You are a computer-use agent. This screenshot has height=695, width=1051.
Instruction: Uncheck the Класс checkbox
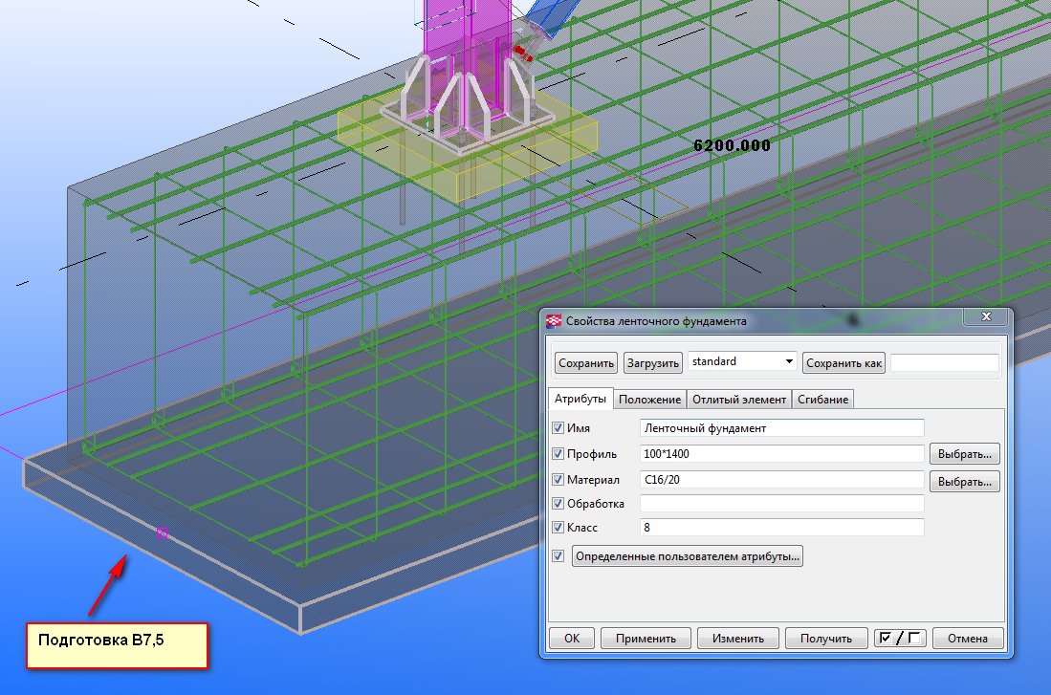[558, 527]
